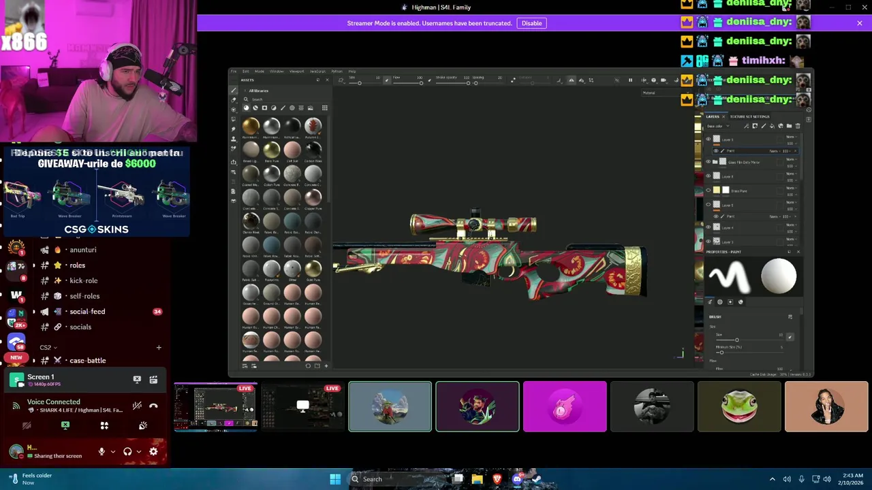Add a folder in Layers panel
Screen dimensions: 872x490
[x=789, y=126]
